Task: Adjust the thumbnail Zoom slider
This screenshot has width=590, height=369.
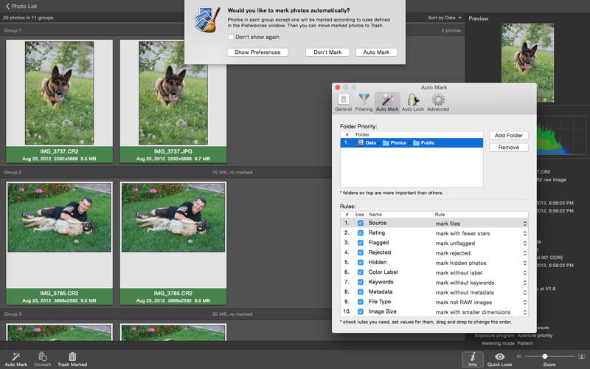Action: [x=544, y=356]
